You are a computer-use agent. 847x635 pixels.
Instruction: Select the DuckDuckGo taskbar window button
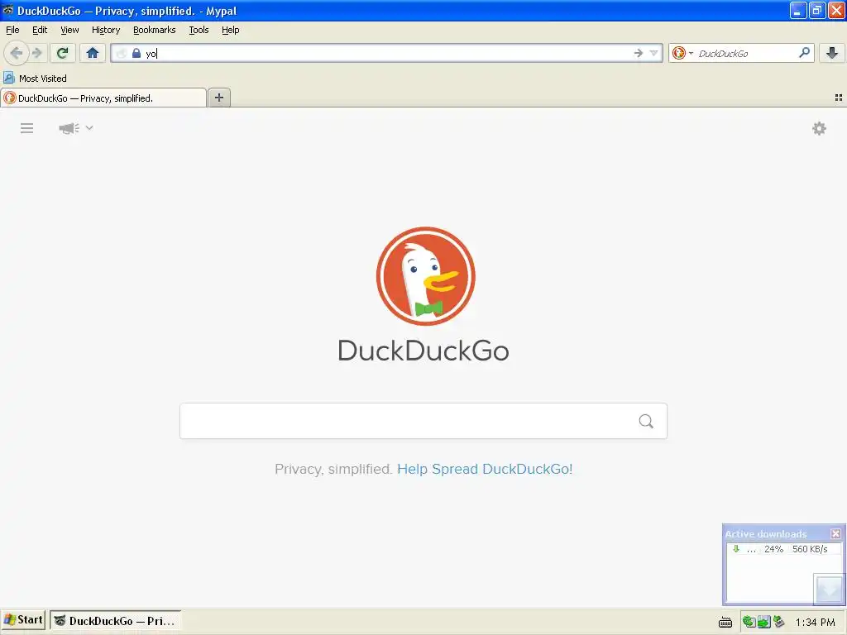point(116,621)
